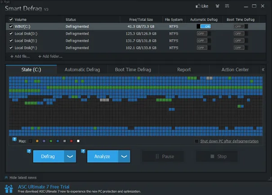Expand the Defrag button dropdown arrow
The image size is (272, 195).
point(70,156)
